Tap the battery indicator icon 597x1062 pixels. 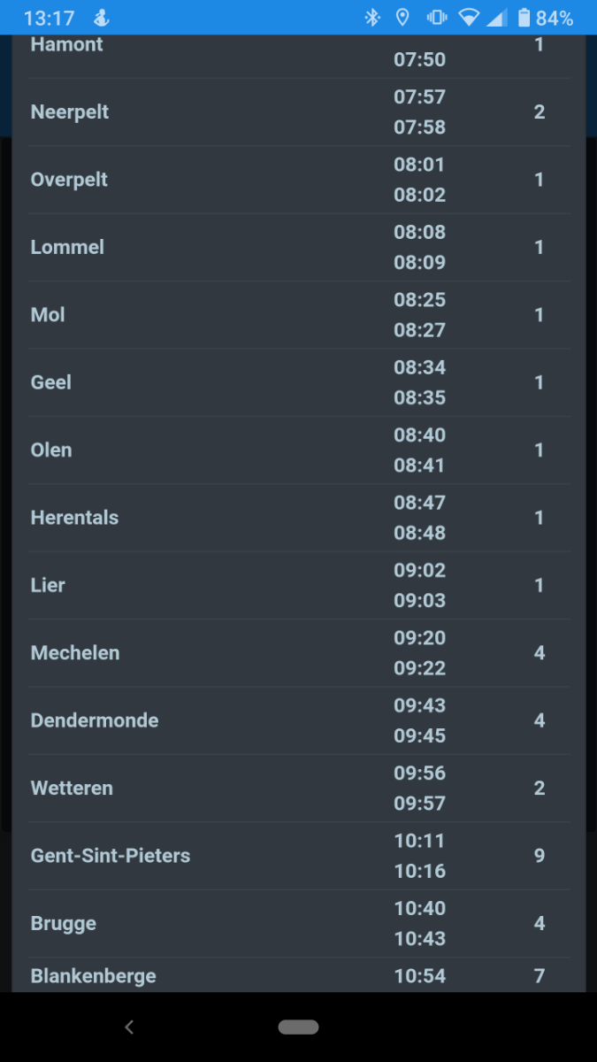tap(524, 18)
